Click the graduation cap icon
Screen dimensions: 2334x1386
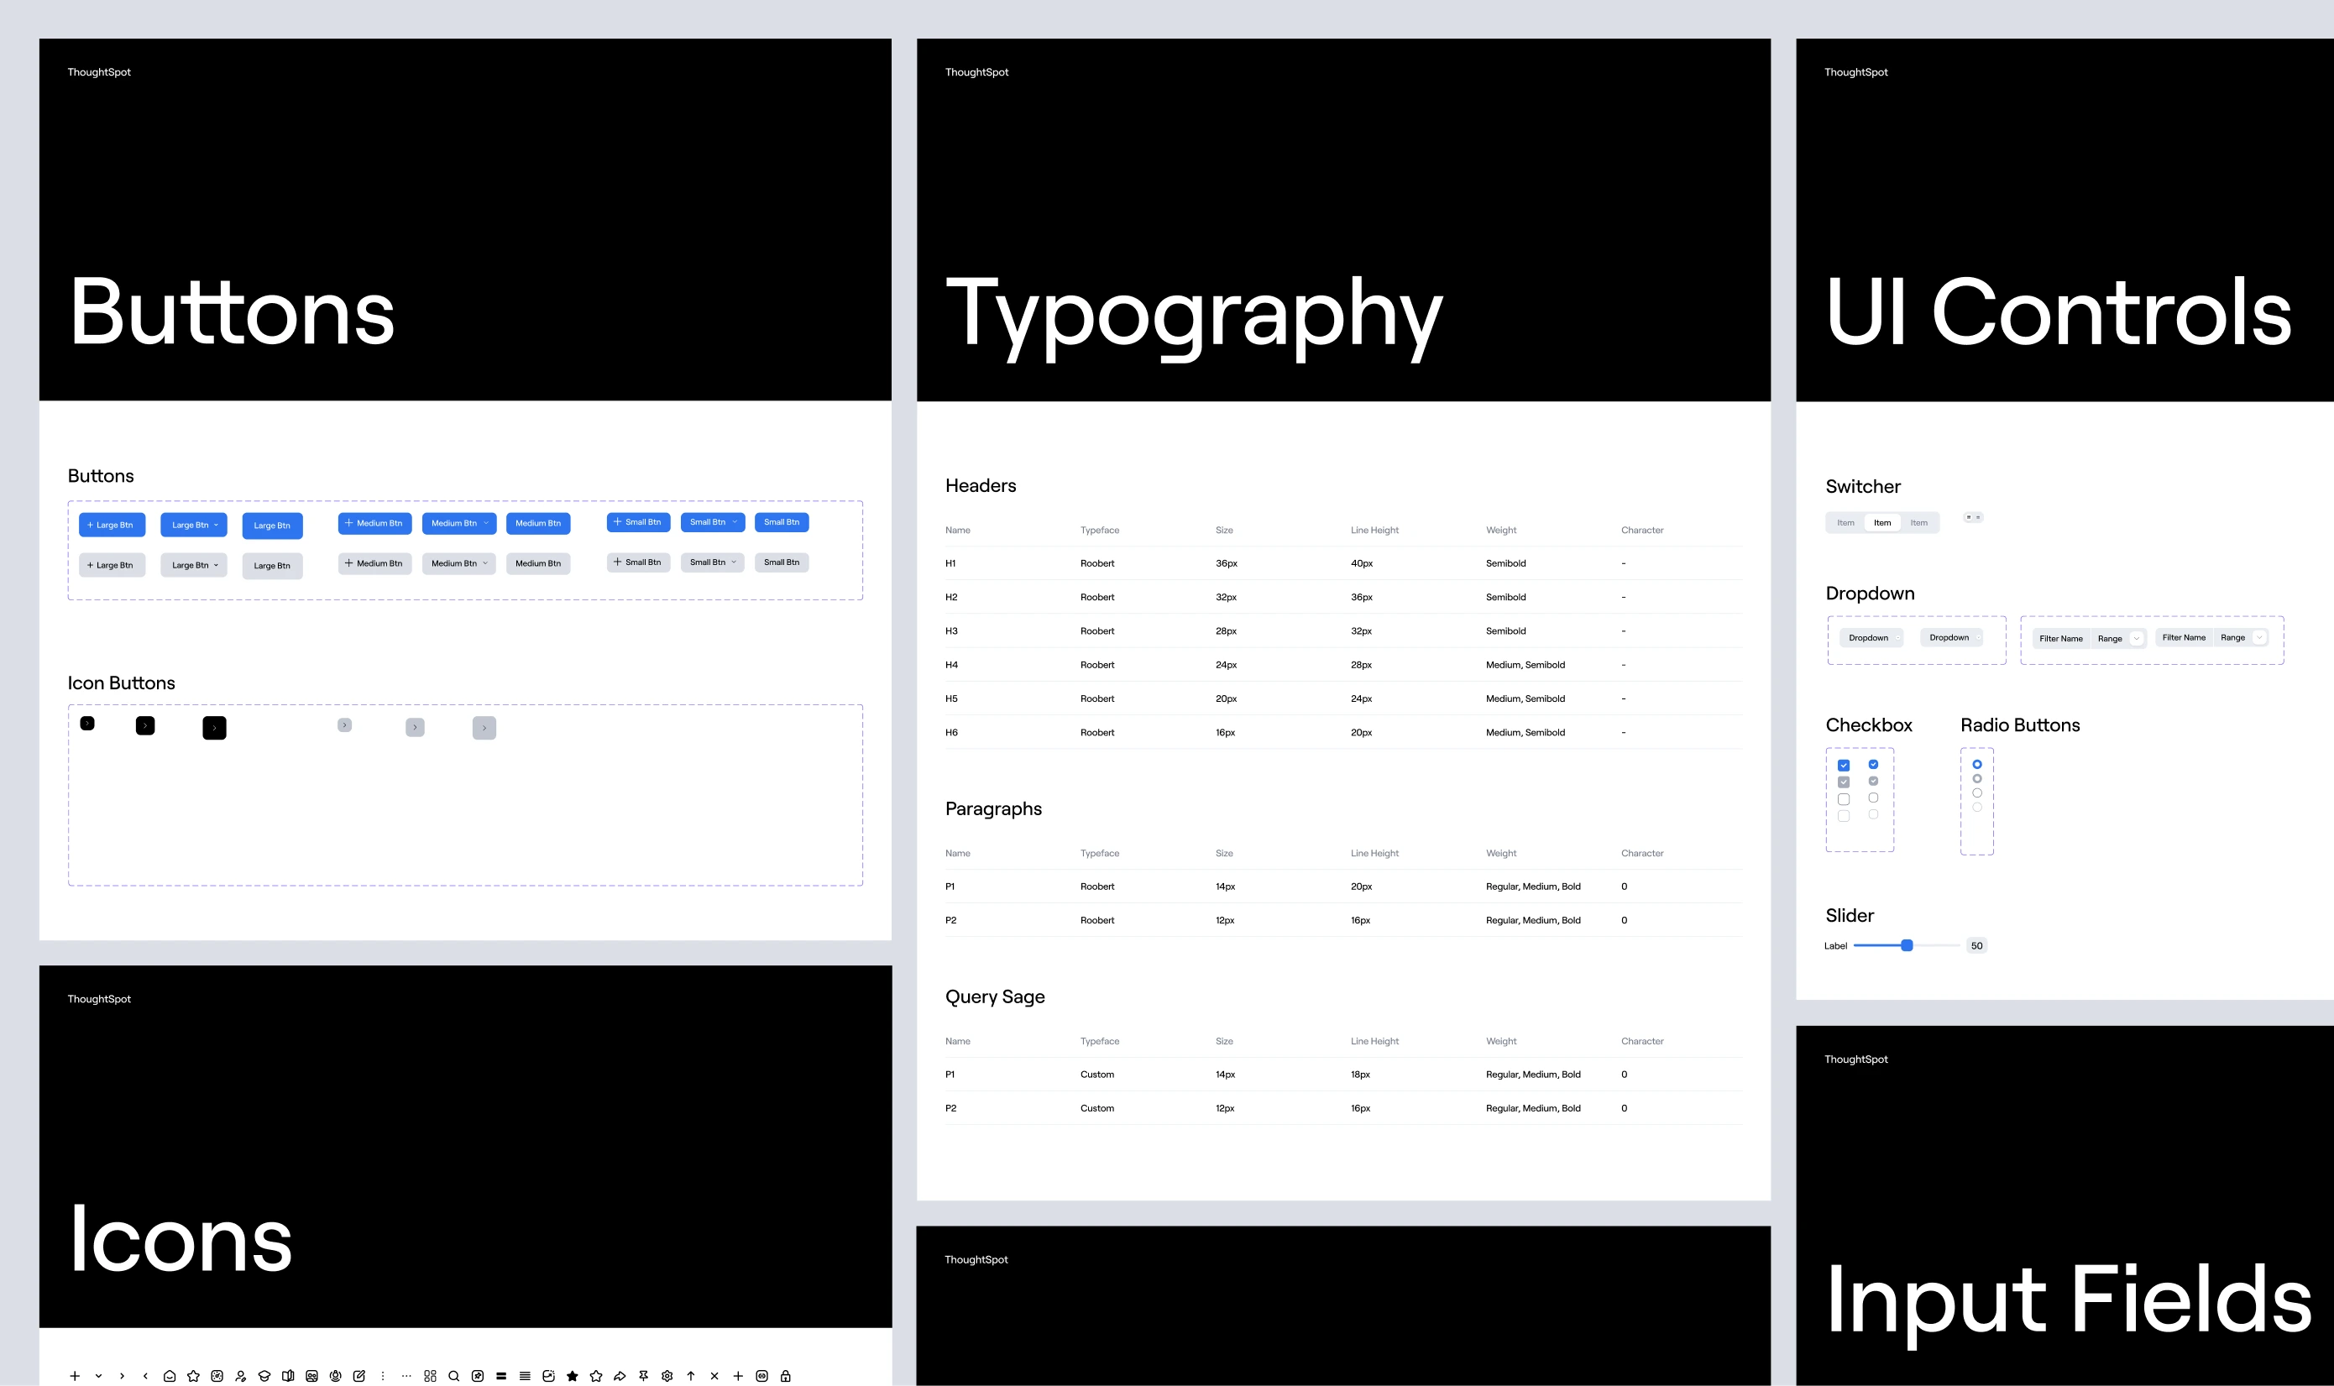pos(264,1376)
